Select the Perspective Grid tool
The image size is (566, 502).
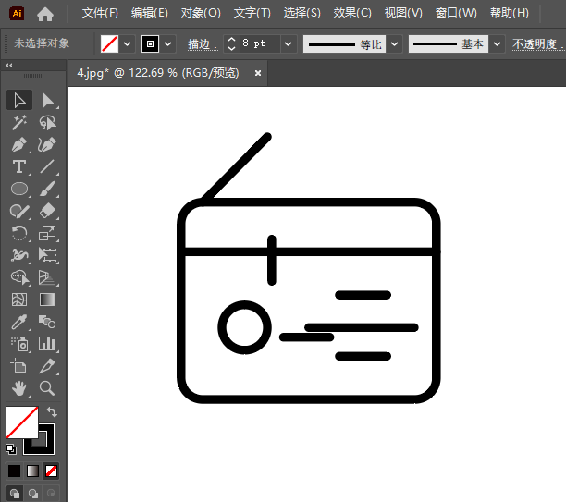tap(48, 277)
